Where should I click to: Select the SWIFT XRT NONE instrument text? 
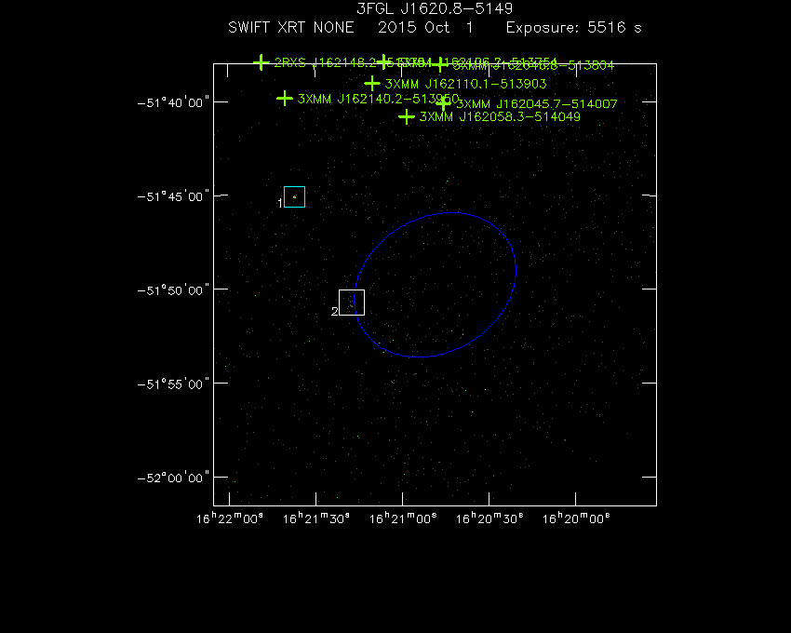[x=291, y=27]
